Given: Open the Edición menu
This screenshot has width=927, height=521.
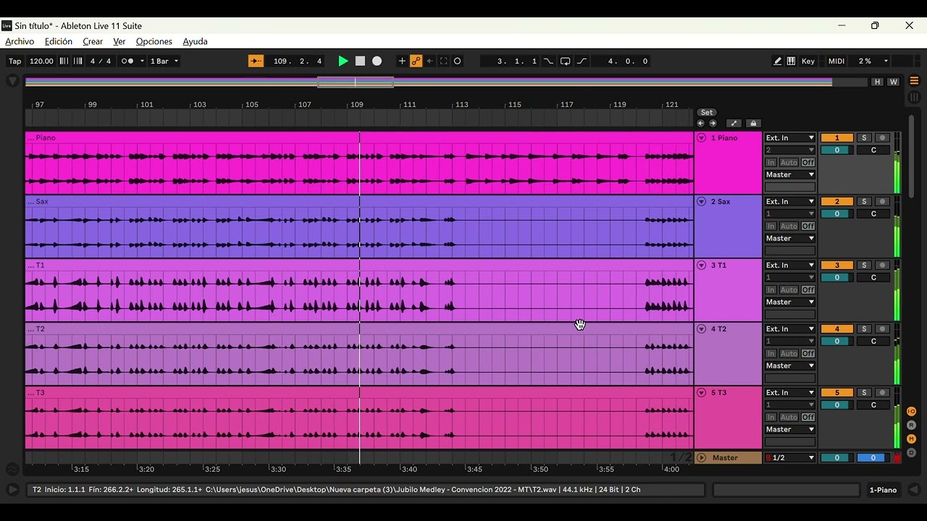Looking at the screenshot, I should click(59, 41).
